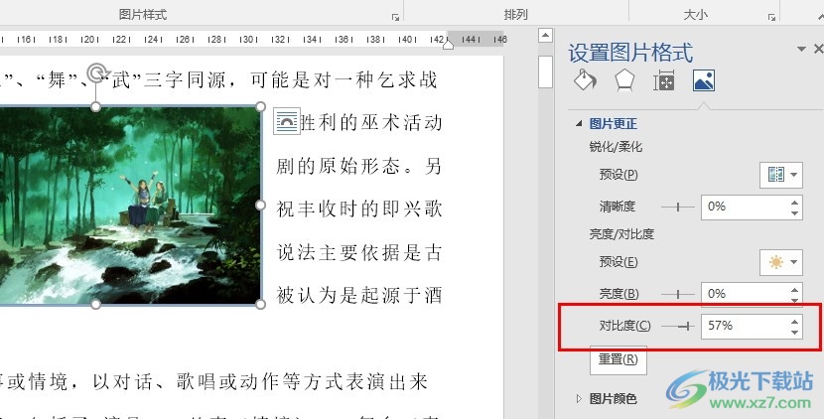The image size is (824, 419).
Task: Click the document vertical scrollbar thumb
Action: 545,72
